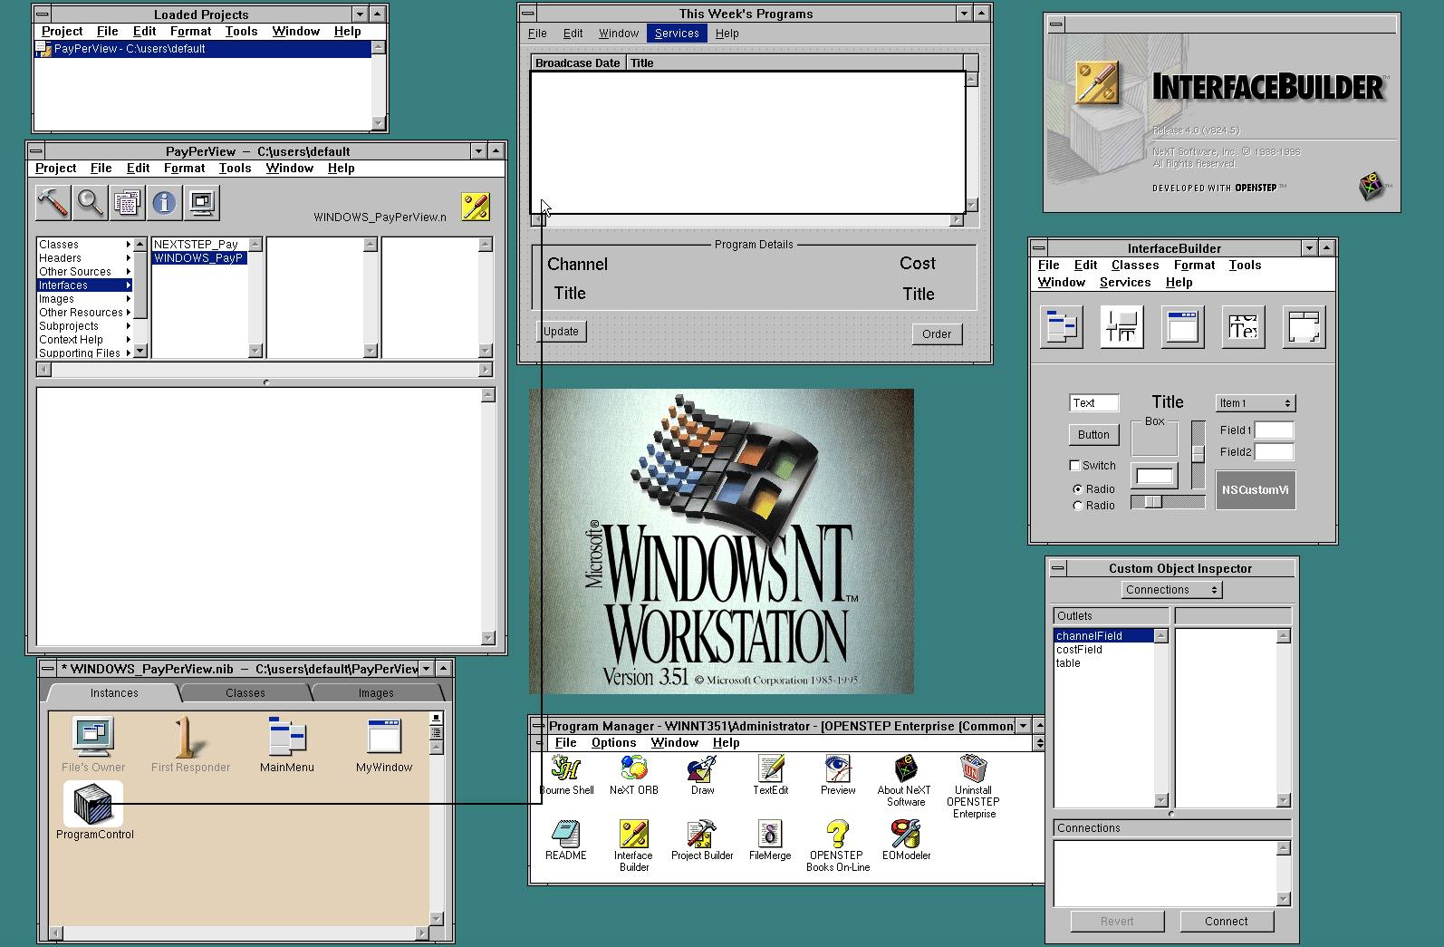Select the channelField outlet
This screenshot has width=1444, height=947.
(x=1103, y=636)
